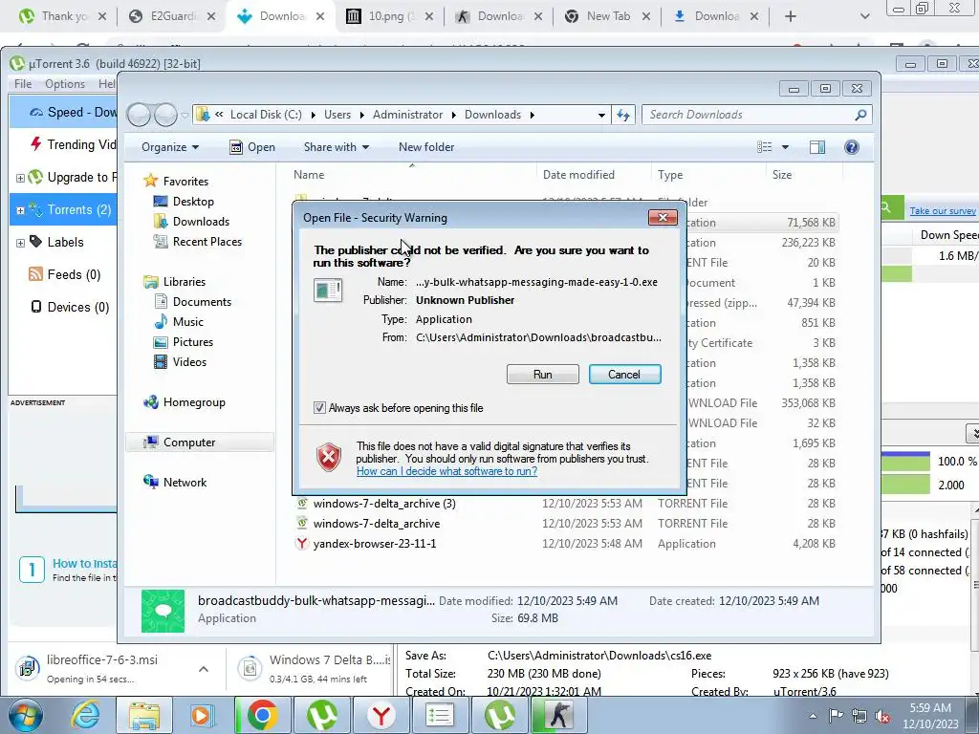
Task: Cancel the security warning dialog
Action: 624,374
